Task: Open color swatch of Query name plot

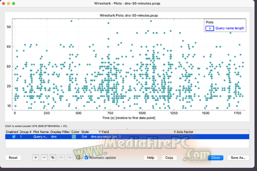Action: 74,137
